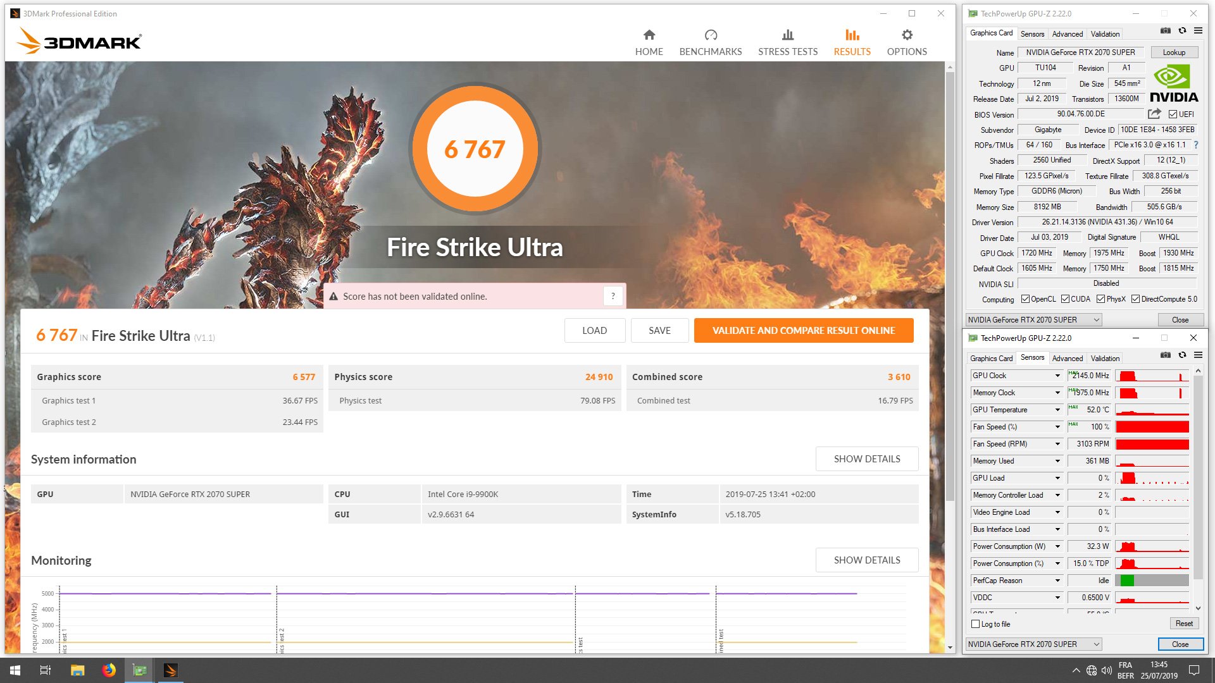Switch to Advanced tab in lower GPU-Z window
The height and width of the screenshot is (683, 1215).
pos(1068,359)
